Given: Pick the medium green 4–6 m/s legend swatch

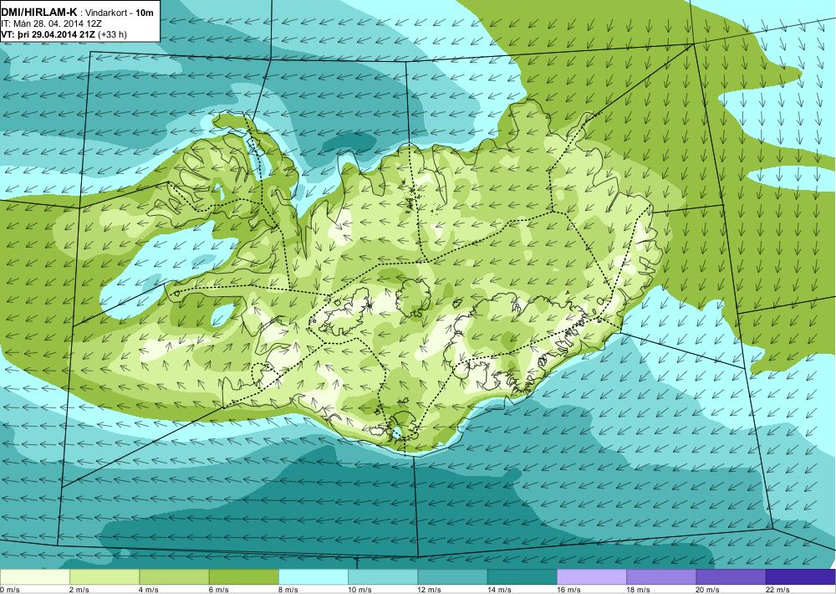Looking at the screenshot, I should pyautogui.click(x=175, y=577).
